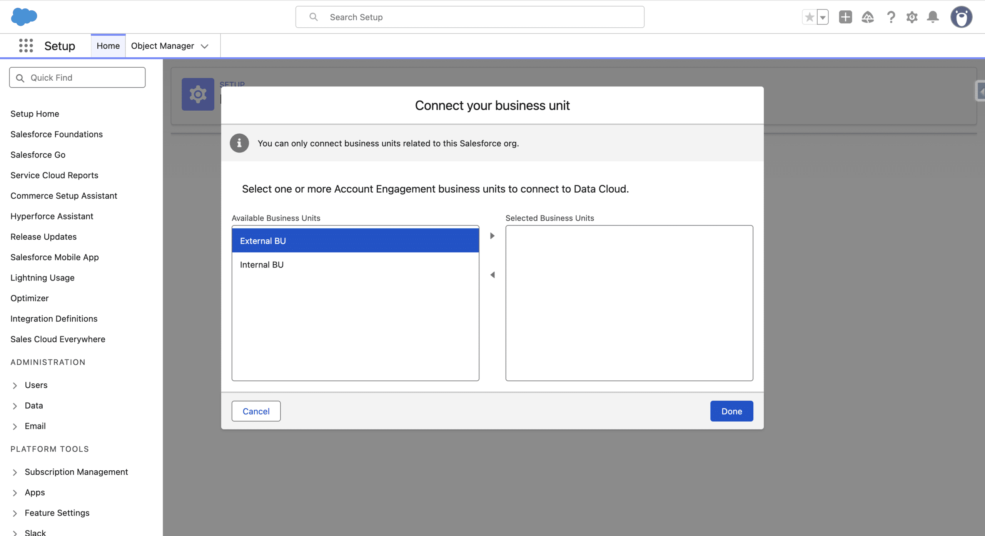Viewport: 985px width, 536px height.
Task: Click move-left arrow to Available Business Units
Action: click(492, 275)
